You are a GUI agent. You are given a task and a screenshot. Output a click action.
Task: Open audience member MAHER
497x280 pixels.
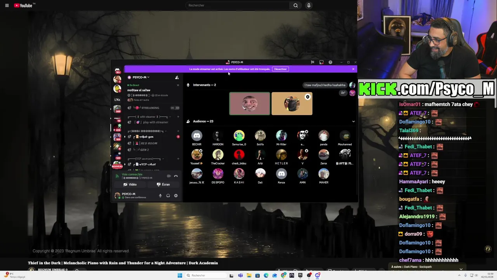324,176
